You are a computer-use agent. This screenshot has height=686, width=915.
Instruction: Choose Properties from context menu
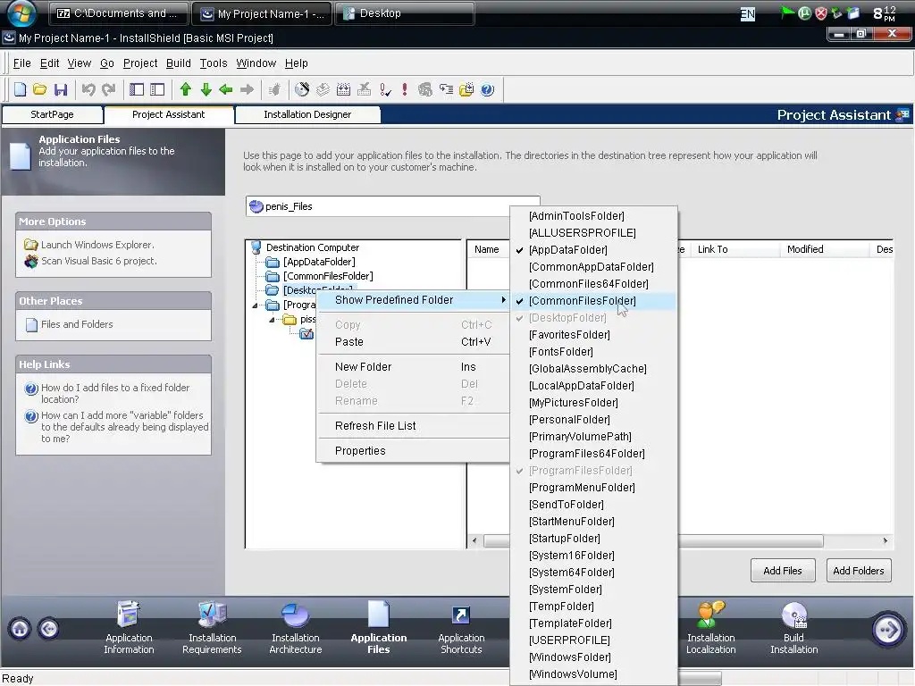pyautogui.click(x=413, y=451)
